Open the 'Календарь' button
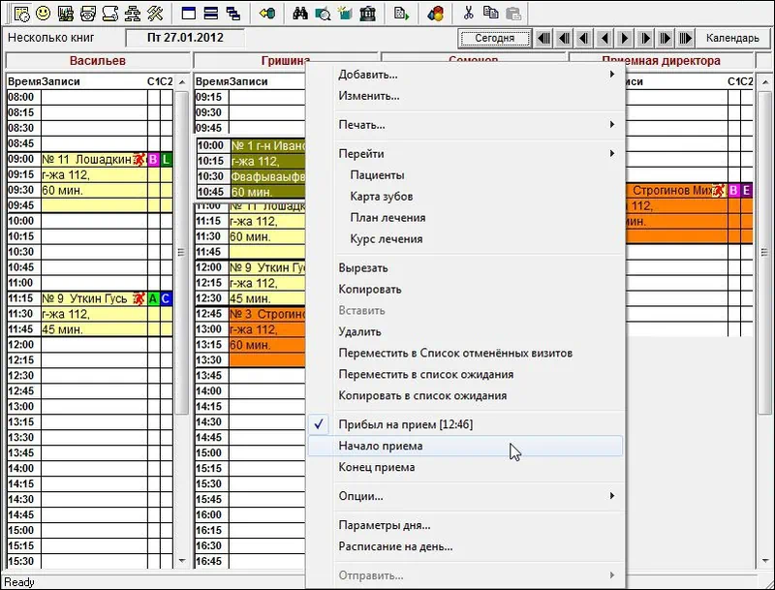 [731, 39]
